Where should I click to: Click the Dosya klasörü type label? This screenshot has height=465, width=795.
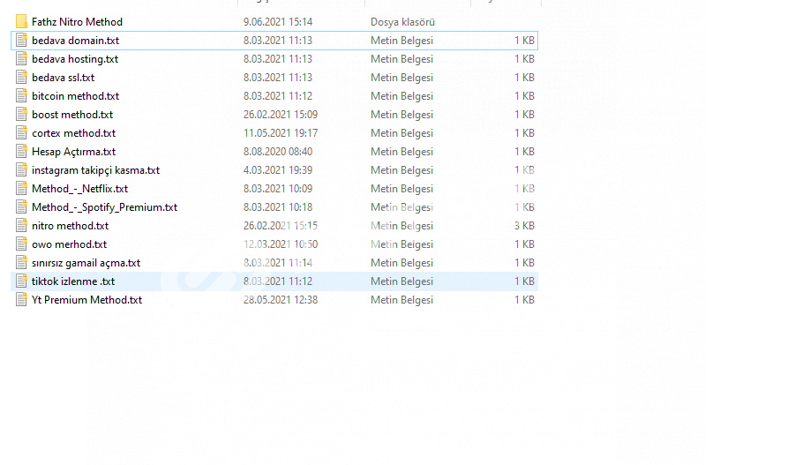click(x=402, y=22)
